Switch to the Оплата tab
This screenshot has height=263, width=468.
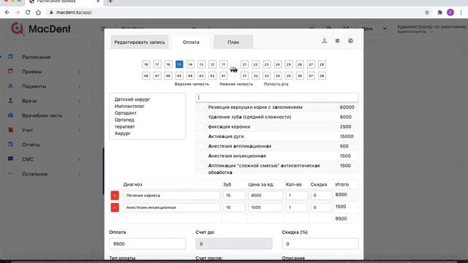pos(191,42)
